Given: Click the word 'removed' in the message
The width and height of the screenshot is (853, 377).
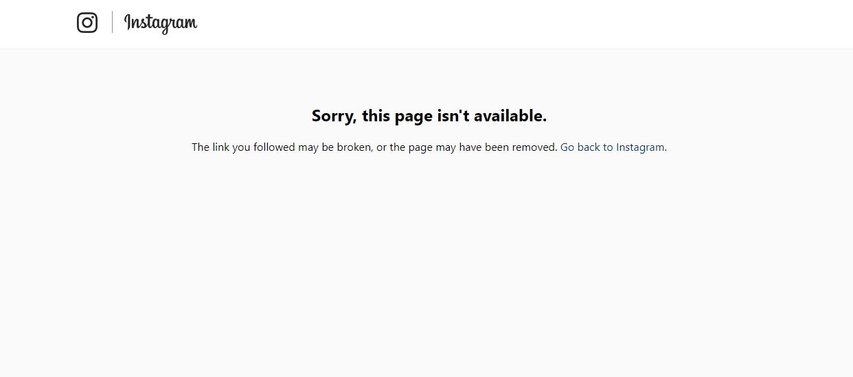Looking at the screenshot, I should click(534, 147).
